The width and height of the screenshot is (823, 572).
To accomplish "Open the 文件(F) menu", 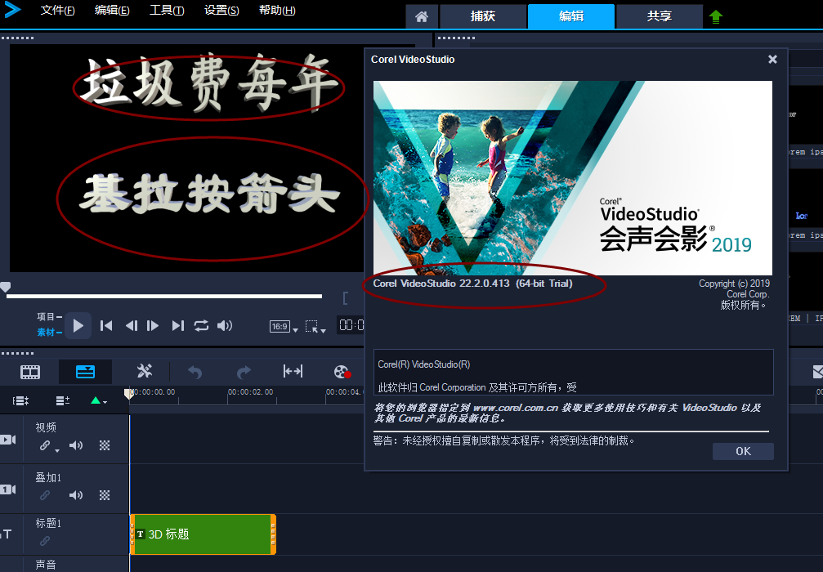I will [x=57, y=11].
